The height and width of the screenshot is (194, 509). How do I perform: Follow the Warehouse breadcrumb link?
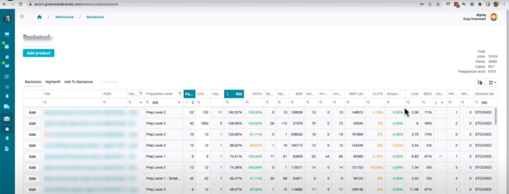pyautogui.click(x=64, y=17)
